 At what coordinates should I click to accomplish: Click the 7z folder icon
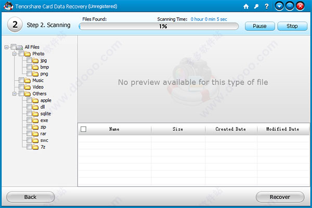35,147
